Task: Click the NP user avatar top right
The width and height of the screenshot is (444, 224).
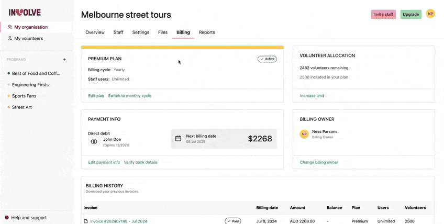Action: pos(430,14)
